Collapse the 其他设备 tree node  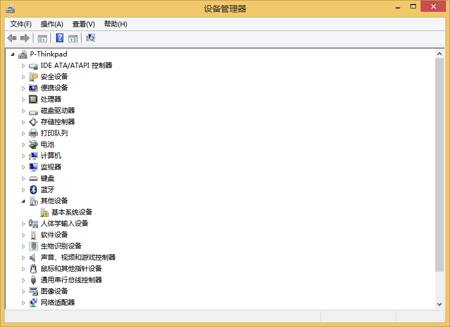23,201
